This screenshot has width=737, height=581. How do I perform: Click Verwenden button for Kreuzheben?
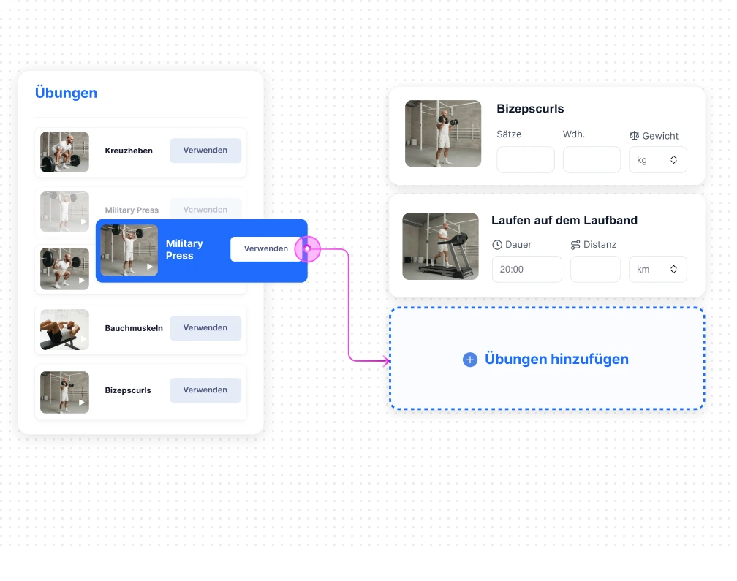point(205,151)
